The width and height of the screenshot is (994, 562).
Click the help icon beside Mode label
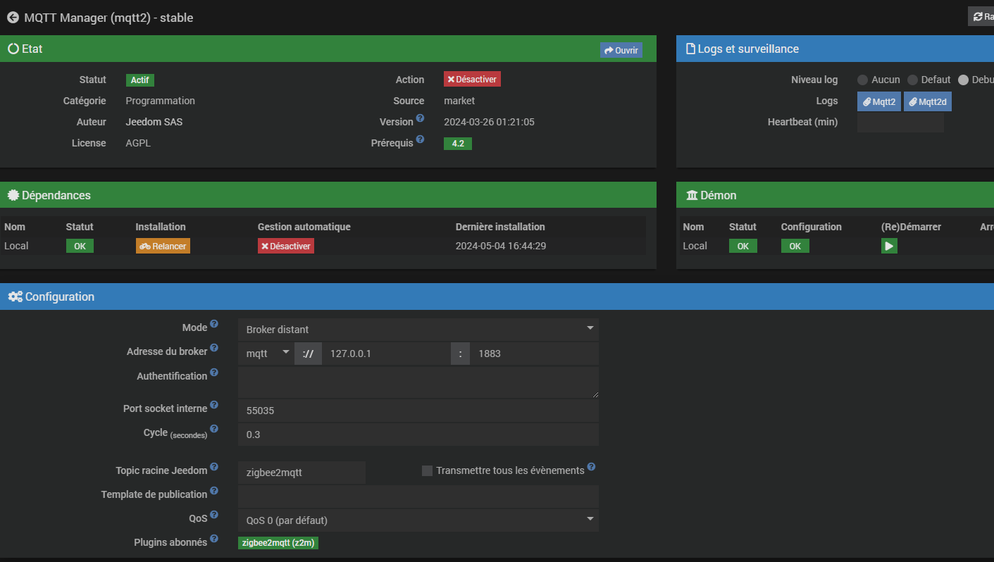[214, 324]
